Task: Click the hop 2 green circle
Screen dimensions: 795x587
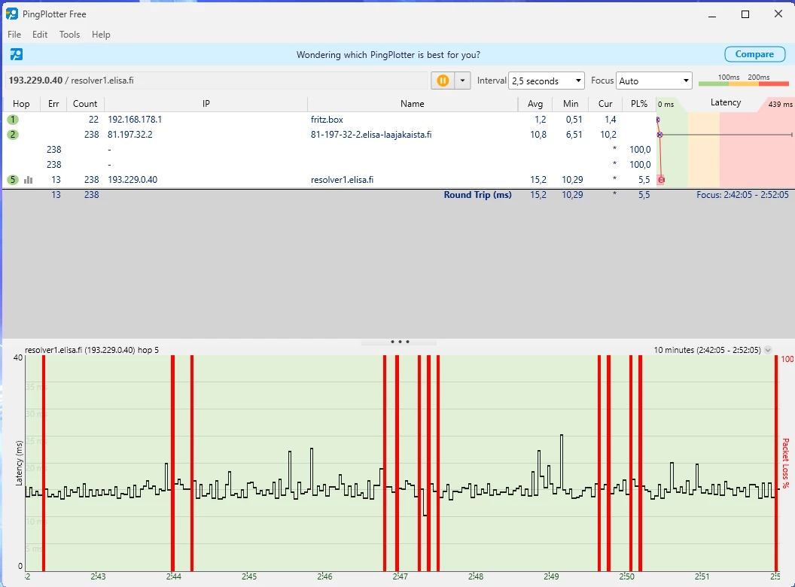Action: point(13,134)
